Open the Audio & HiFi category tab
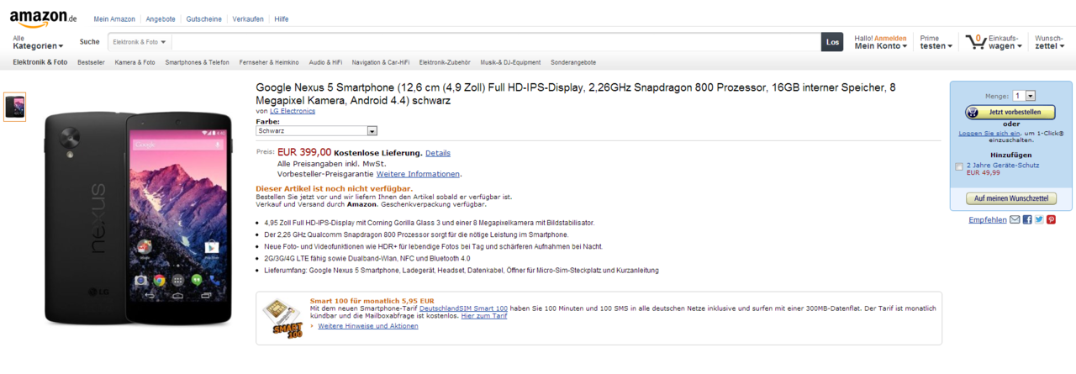The width and height of the screenshot is (1076, 374). [325, 62]
